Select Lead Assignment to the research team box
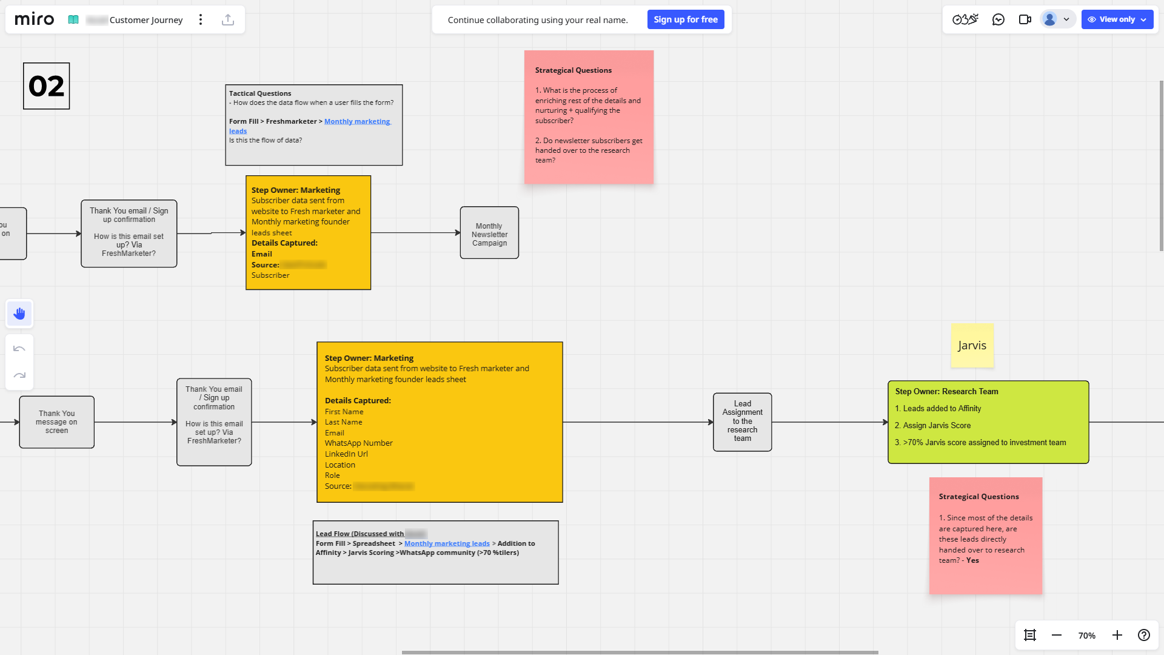1164x655 pixels. 743,422
